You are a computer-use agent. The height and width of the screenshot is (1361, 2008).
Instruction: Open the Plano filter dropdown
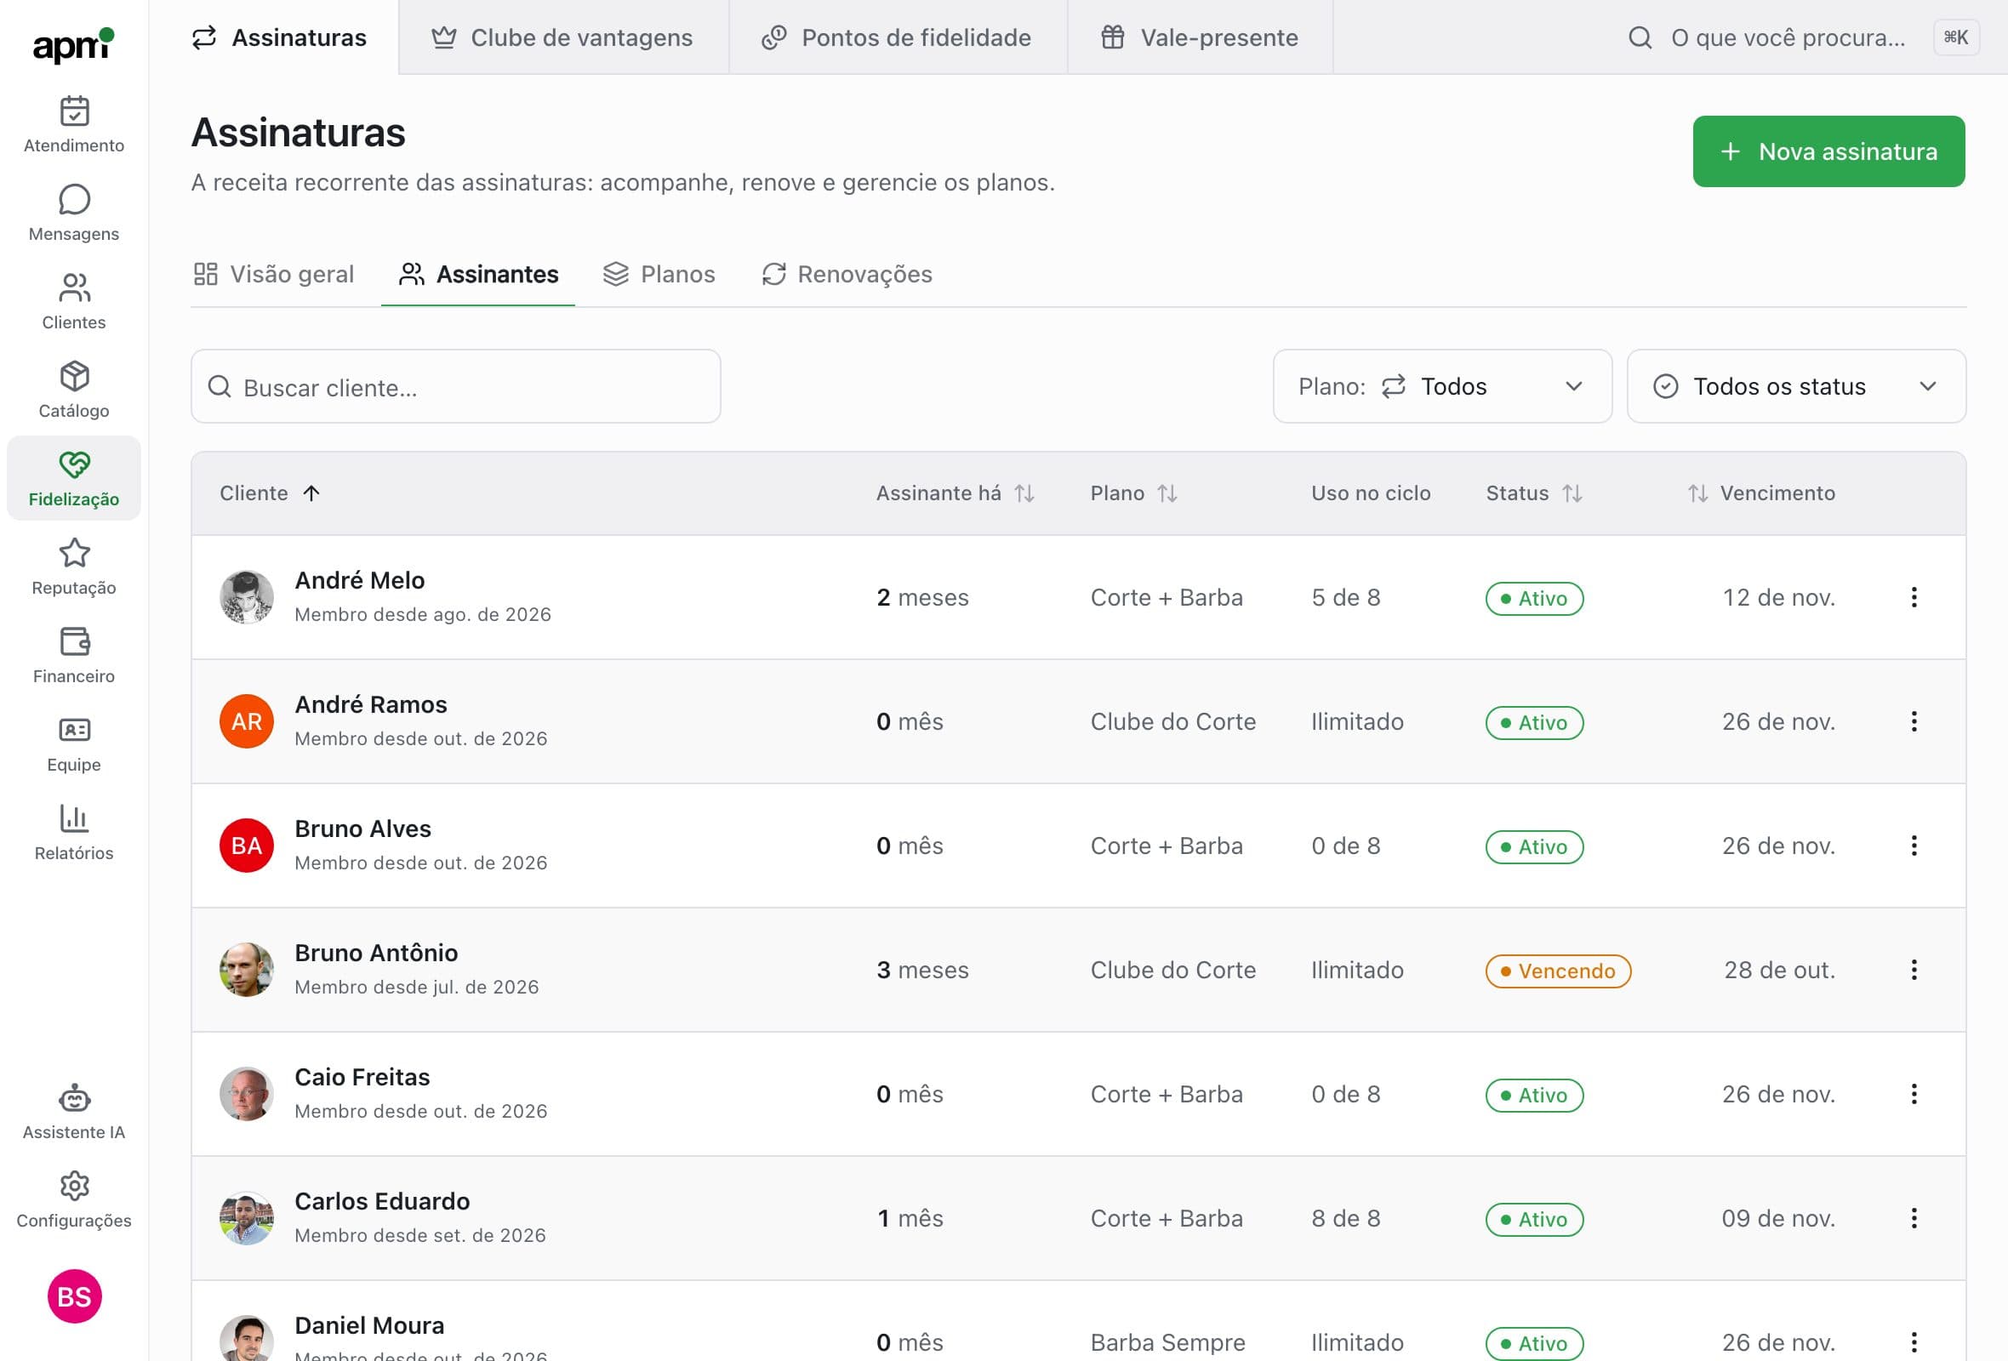tap(1442, 386)
